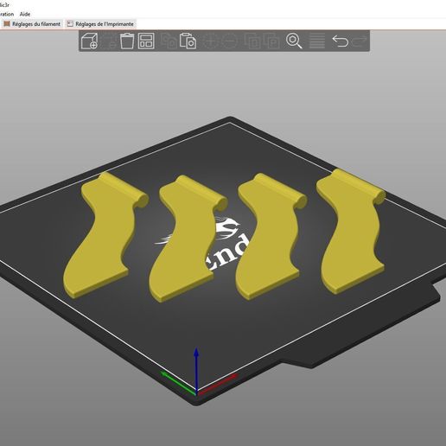This screenshot has height=446, width=446.
Task: Open the Réglages de l'Imprimante tab
Action: click(100, 24)
